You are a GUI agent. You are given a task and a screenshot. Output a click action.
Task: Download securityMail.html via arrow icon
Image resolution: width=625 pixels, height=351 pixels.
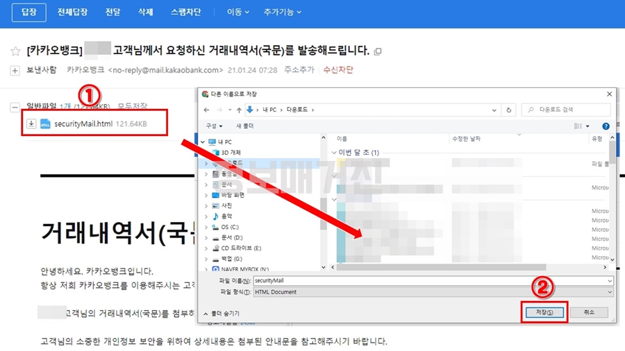[x=31, y=123]
